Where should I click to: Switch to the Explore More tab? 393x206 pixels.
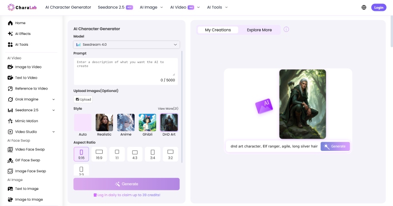[x=259, y=30]
